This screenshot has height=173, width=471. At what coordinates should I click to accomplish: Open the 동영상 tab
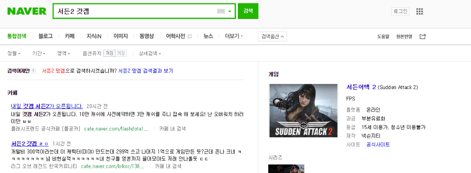click(x=147, y=36)
